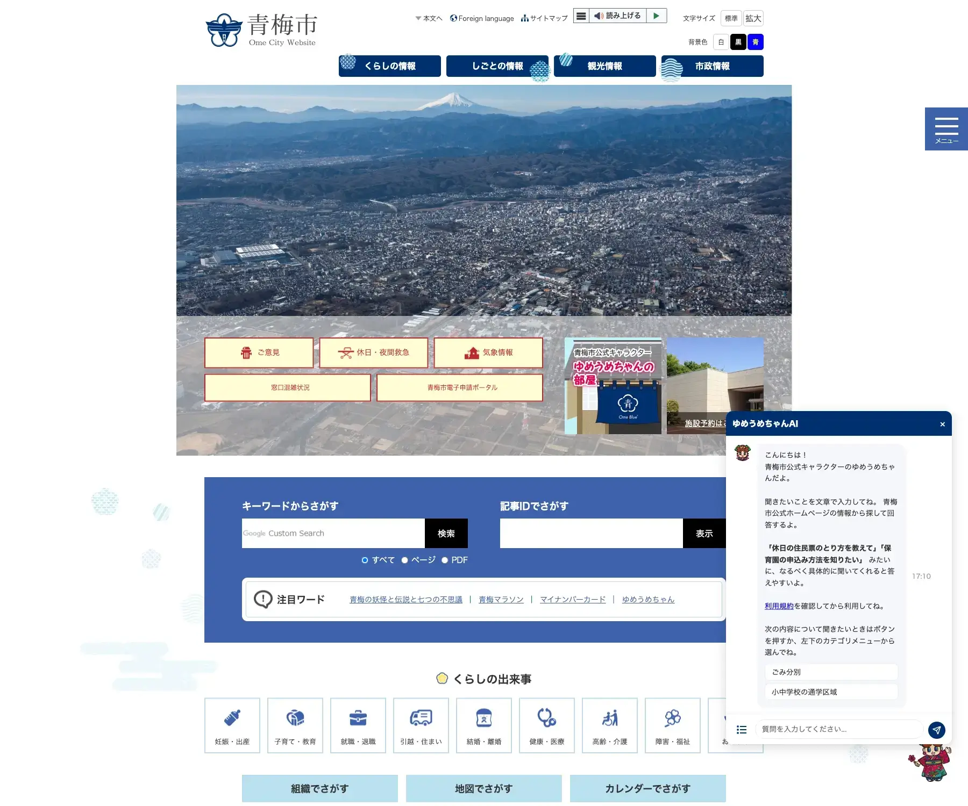Switch to the 観光情報 tab
Image resolution: width=968 pixels, height=806 pixels.
click(604, 66)
